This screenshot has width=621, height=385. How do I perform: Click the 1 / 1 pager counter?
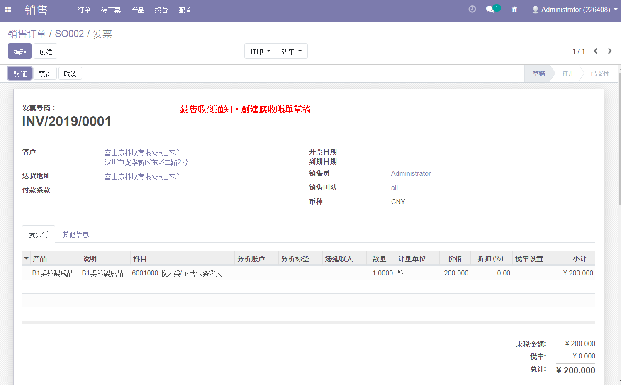(x=579, y=51)
